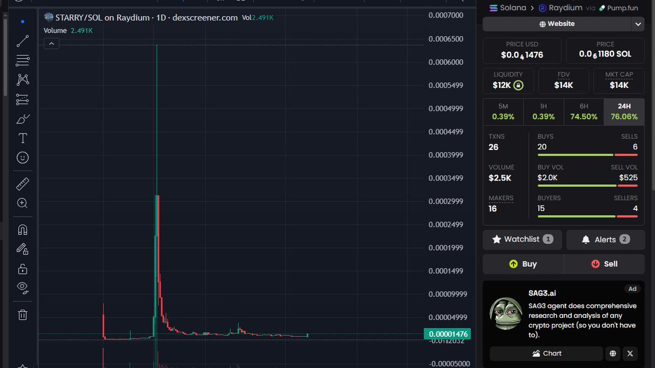Select the forecasting and projection tool

click(22, 99)
